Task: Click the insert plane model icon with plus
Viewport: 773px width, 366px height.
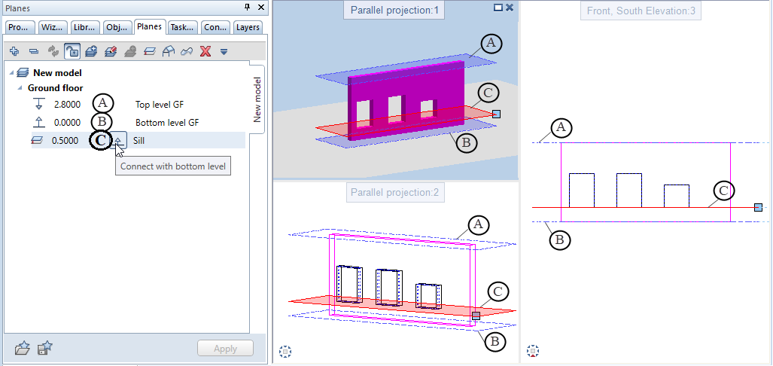Action: pyautogui.click(x=91, y=51)
